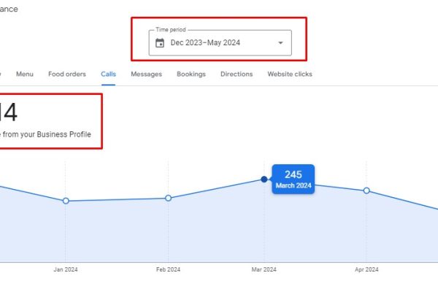Click the Apr 2024 axis label

click(366, 269)
